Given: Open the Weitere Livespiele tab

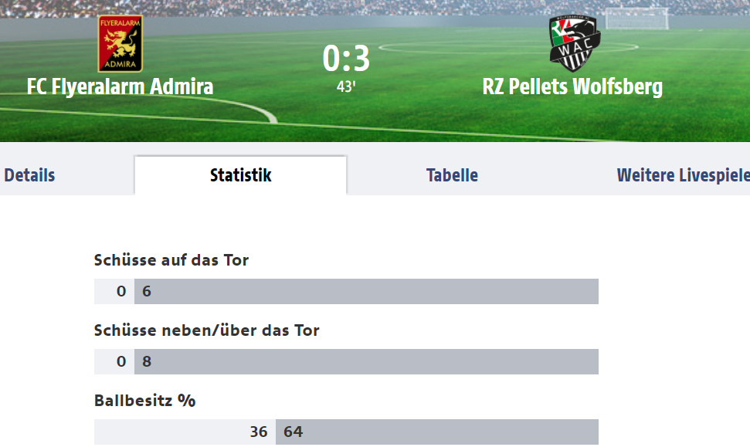Looking at the screenshot, I should coord(683,175).
